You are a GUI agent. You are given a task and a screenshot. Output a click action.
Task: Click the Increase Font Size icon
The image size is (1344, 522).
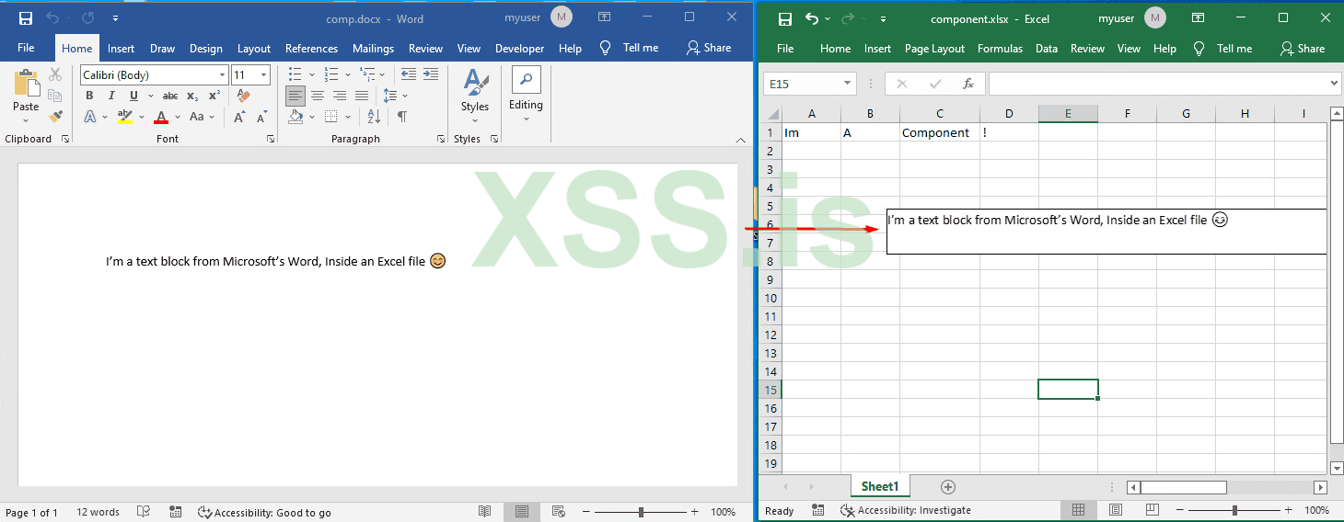point(239,117)
